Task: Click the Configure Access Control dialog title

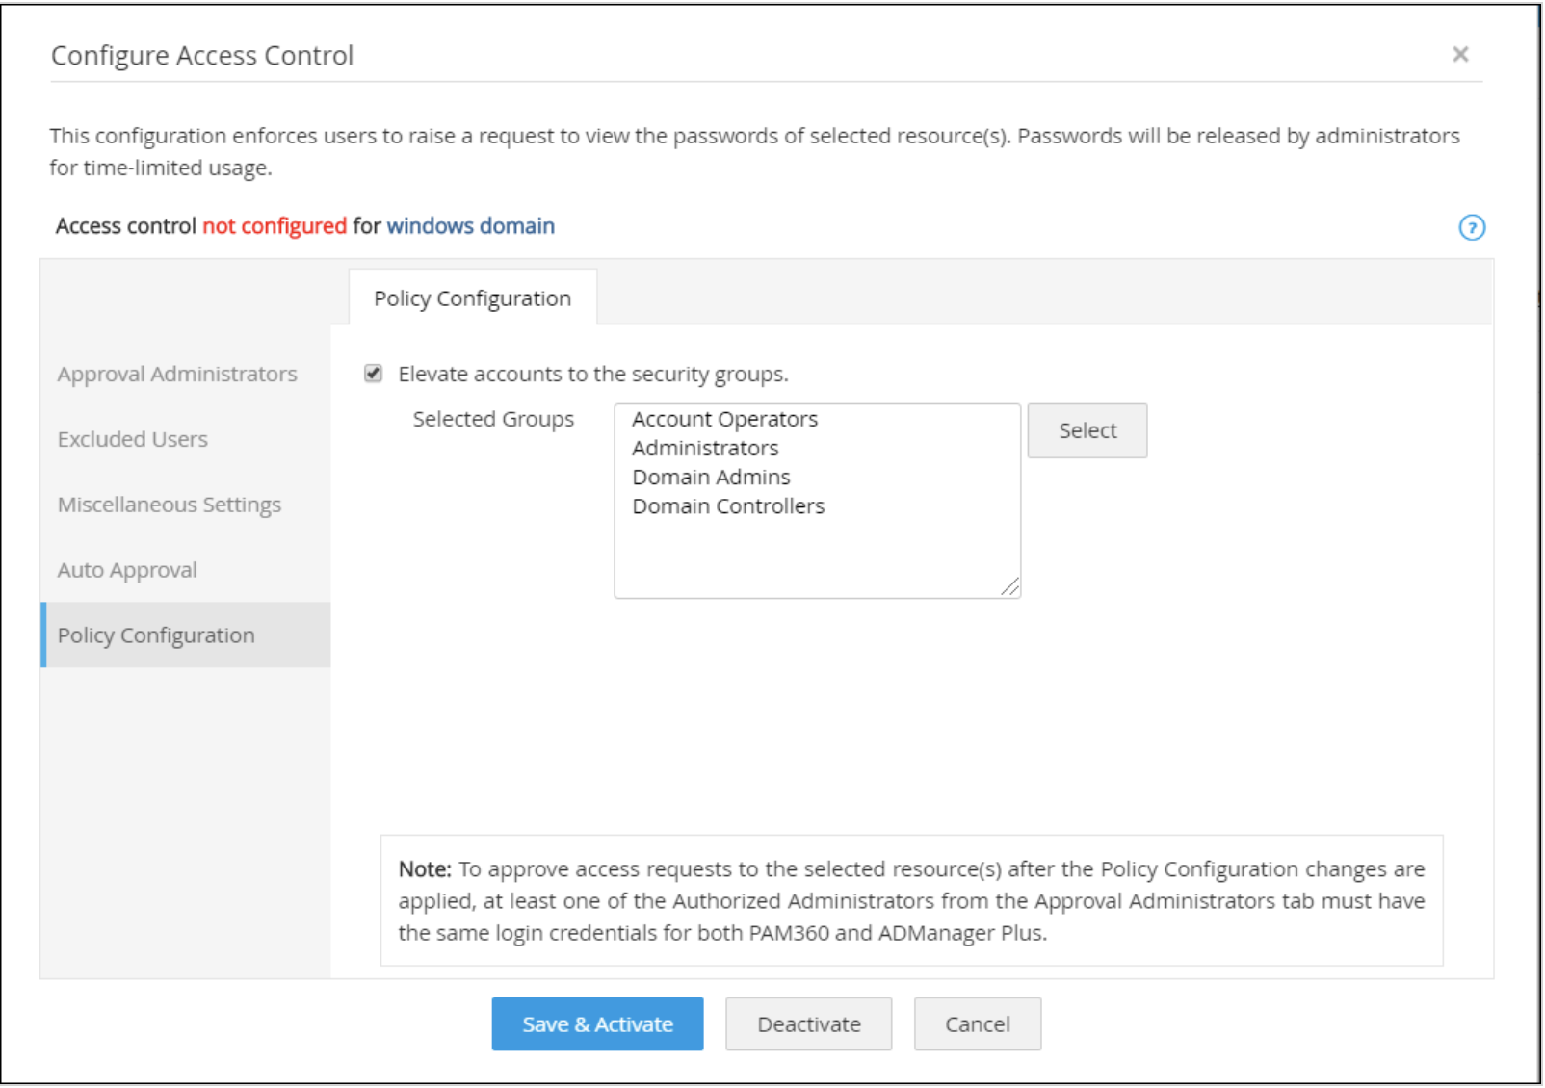Action: (202, 55)
